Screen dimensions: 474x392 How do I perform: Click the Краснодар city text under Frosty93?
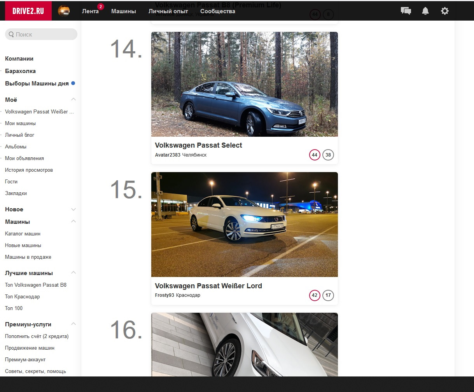[x=188, y=295]
